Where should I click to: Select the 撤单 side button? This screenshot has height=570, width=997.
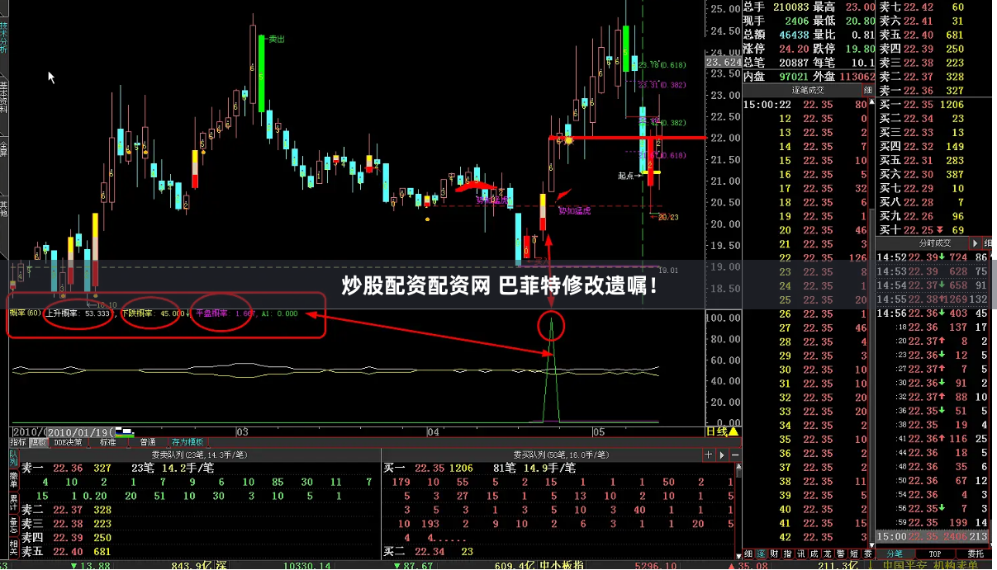pos(13,479)
